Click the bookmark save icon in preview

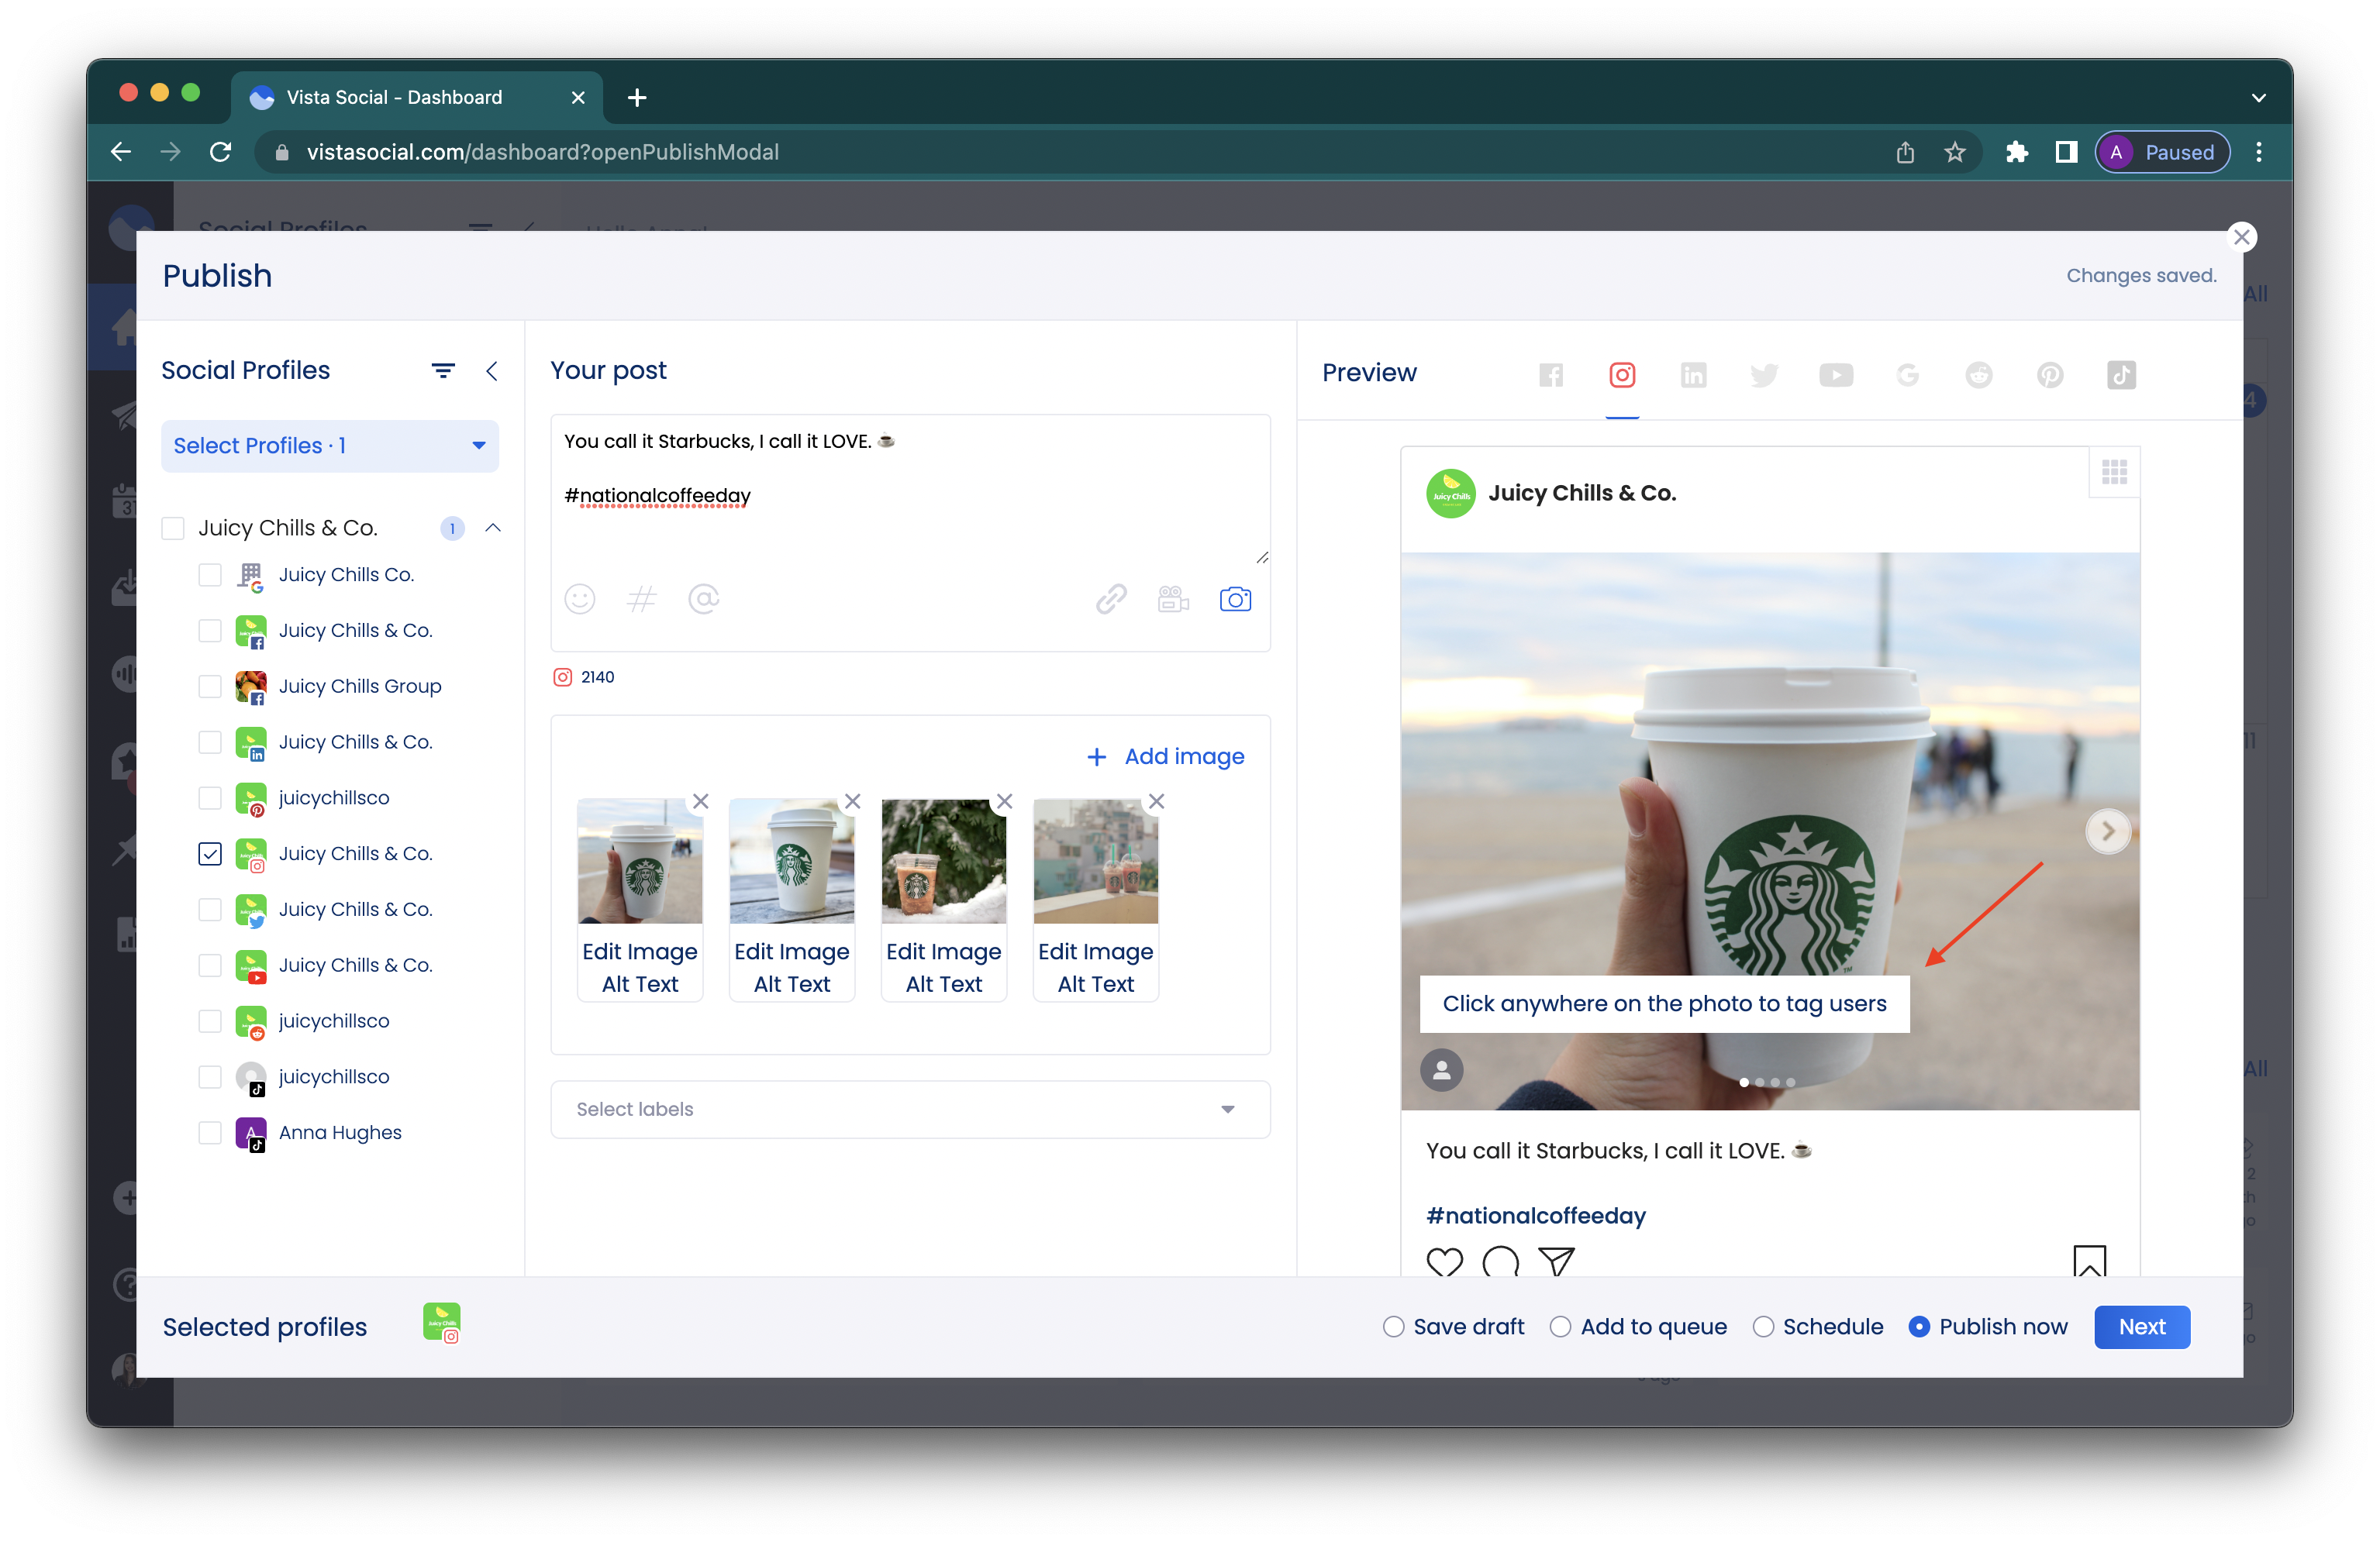[x=2089, y=1261]
